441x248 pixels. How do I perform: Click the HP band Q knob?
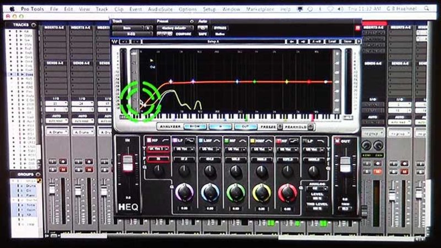tap(158, 170)
